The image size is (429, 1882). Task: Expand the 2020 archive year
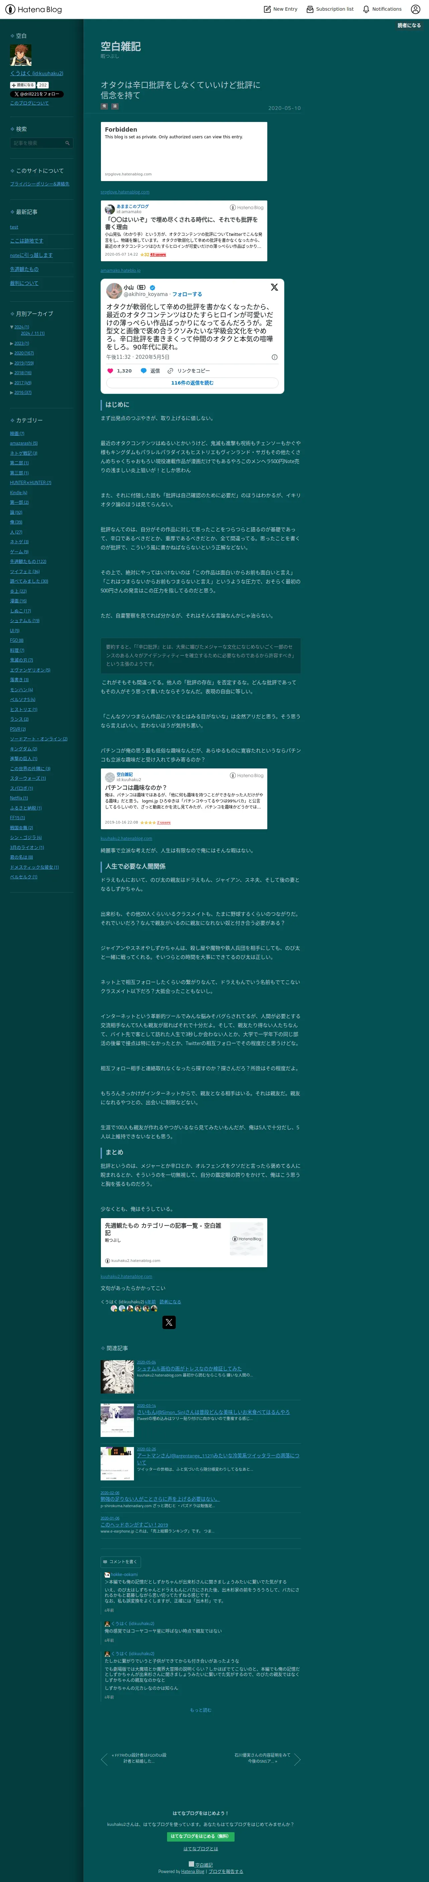coord(12,353)
